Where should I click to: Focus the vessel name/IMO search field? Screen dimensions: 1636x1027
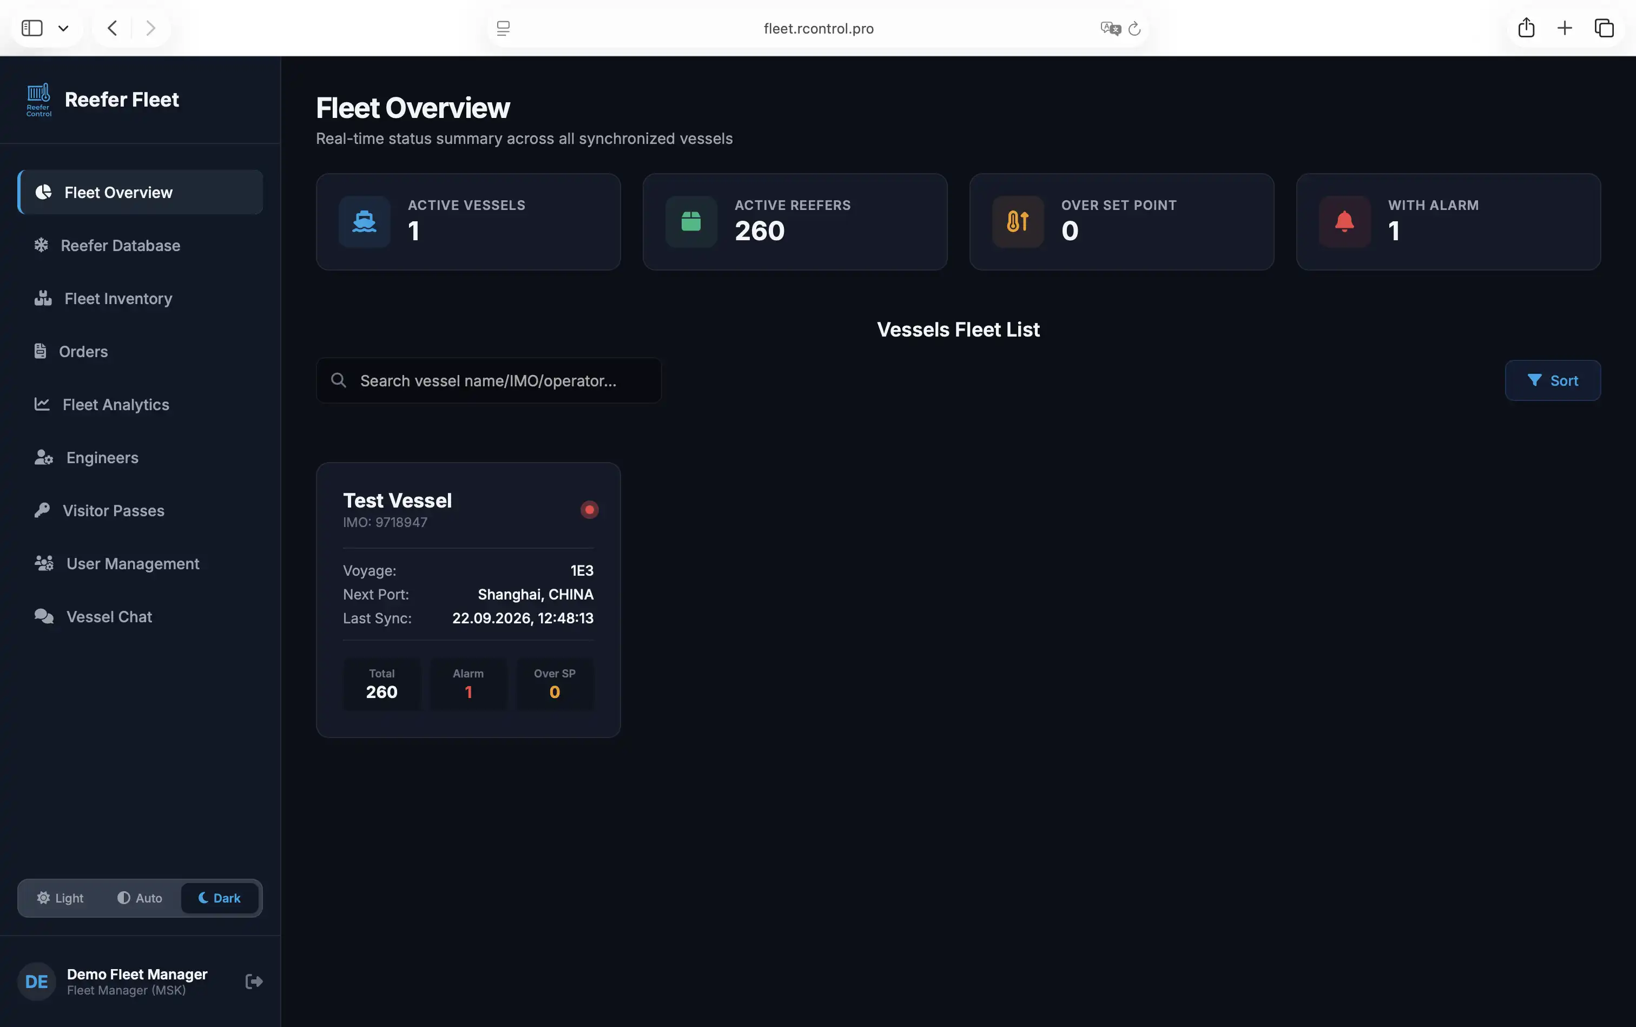489,380
